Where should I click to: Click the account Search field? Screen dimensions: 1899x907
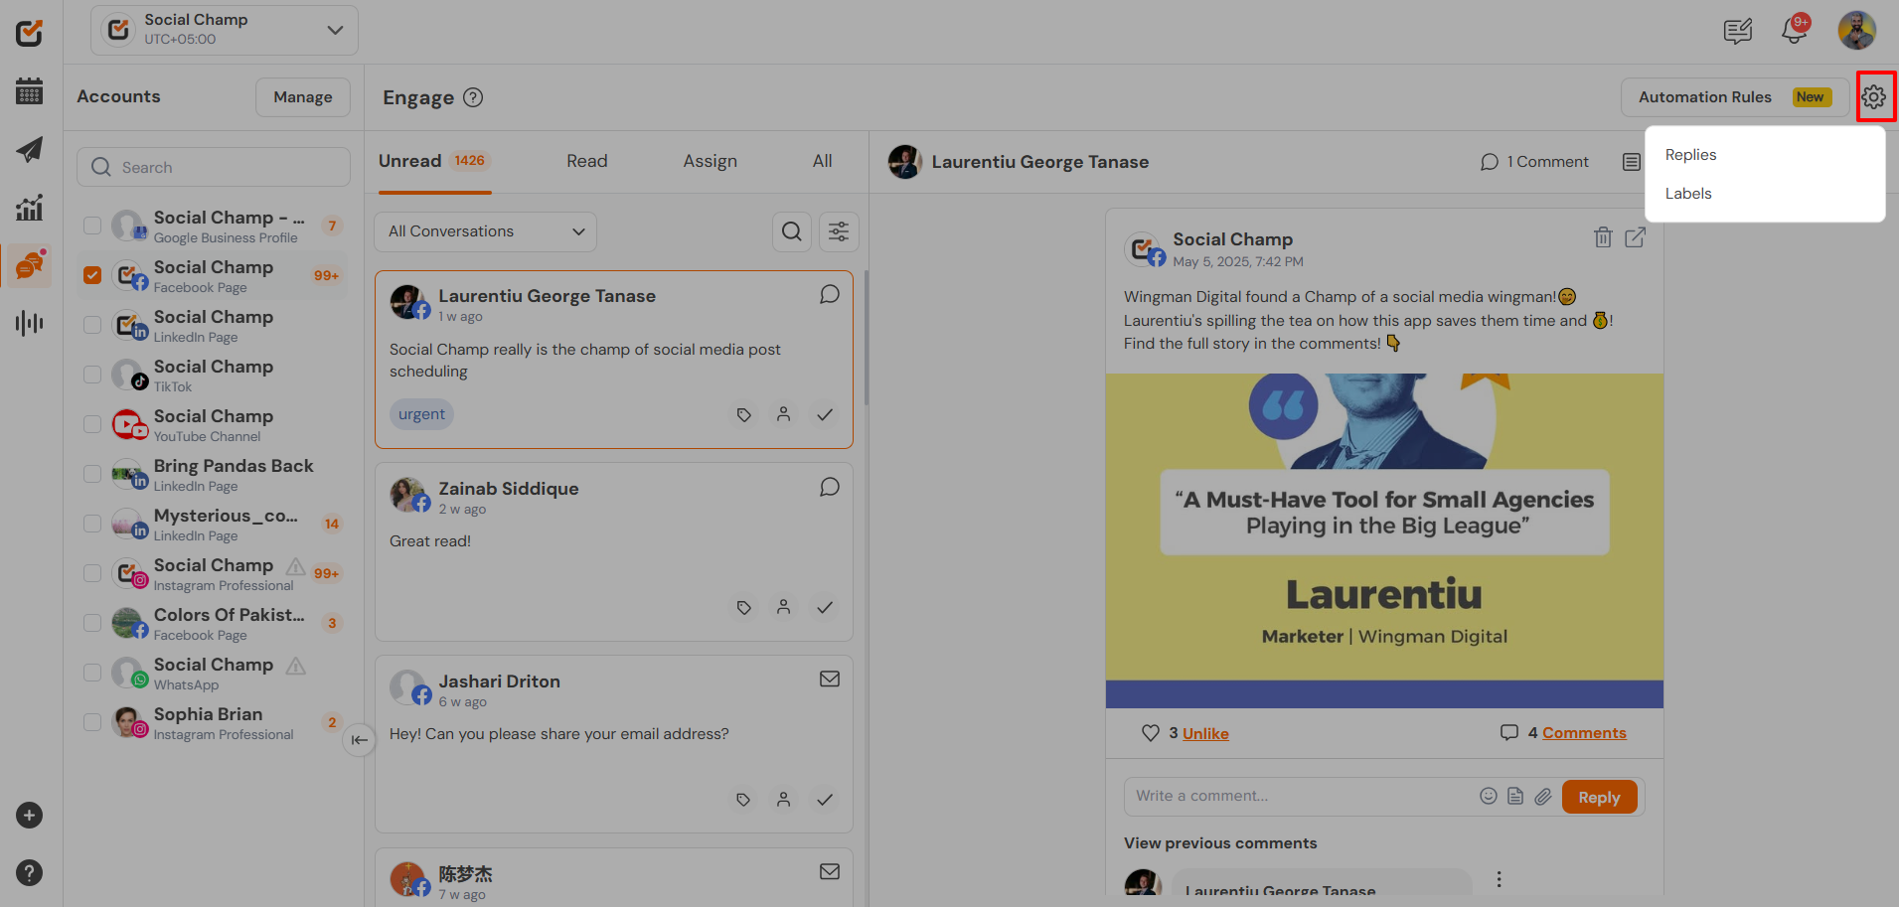[x=214, y=167]
